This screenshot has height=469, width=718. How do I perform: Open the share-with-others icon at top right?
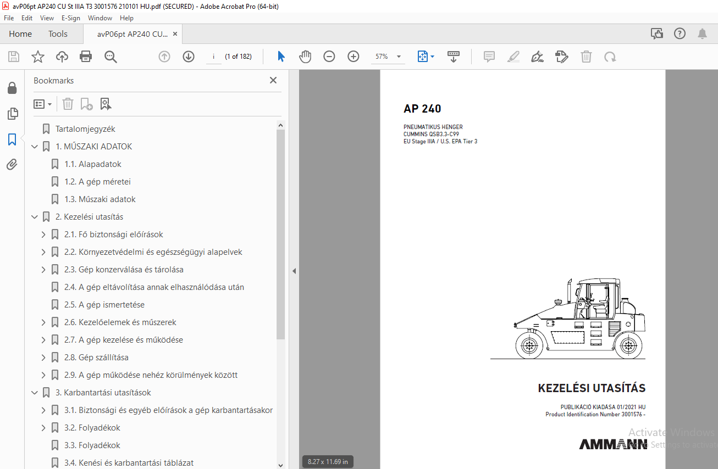657,34
